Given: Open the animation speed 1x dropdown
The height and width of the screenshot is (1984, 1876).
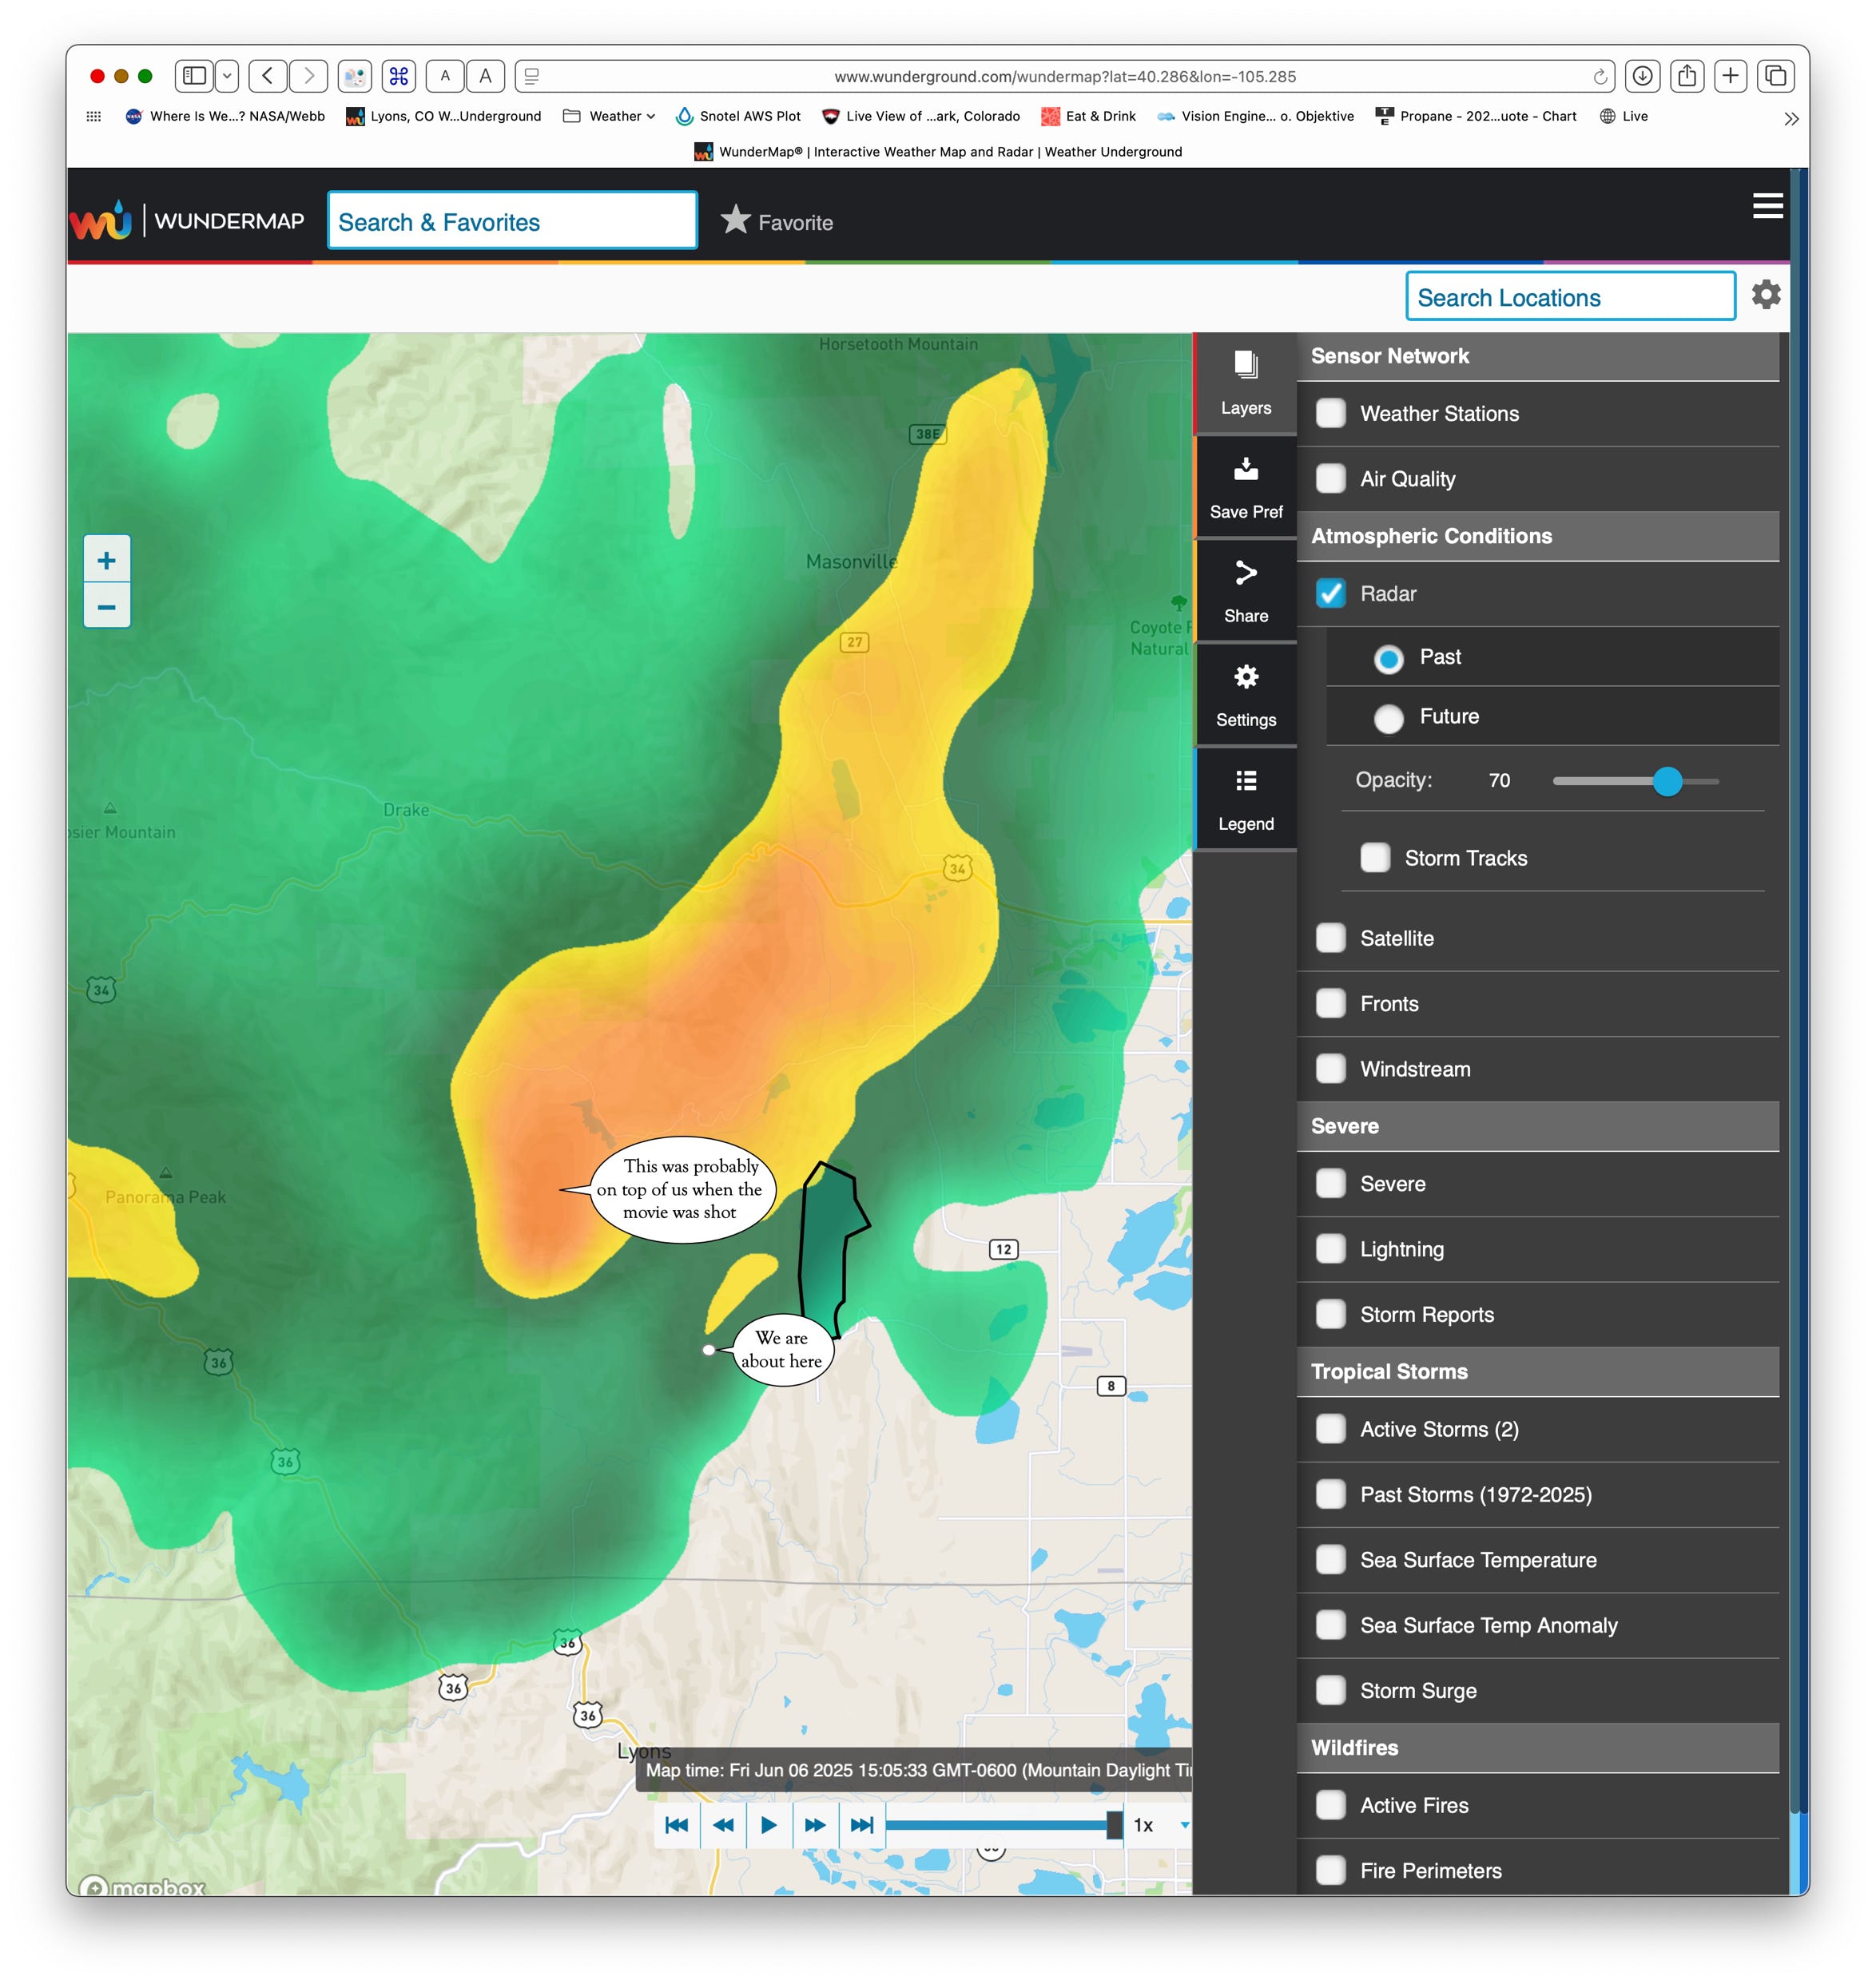Looking at the screenshot, I should click(x=1160, y=1825).
